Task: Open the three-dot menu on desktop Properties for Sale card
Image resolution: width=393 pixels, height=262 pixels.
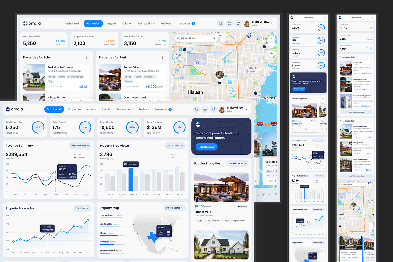Action: [87, 57]
